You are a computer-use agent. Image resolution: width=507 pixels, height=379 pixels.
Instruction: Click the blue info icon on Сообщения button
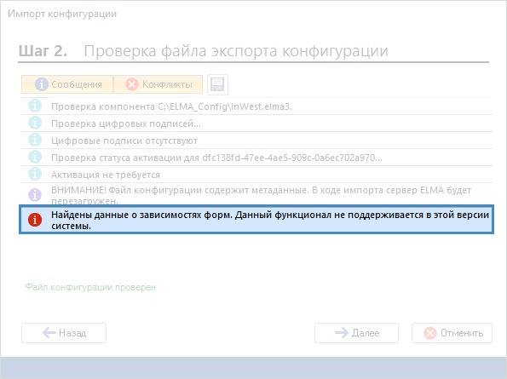click(x=42, y=84)
